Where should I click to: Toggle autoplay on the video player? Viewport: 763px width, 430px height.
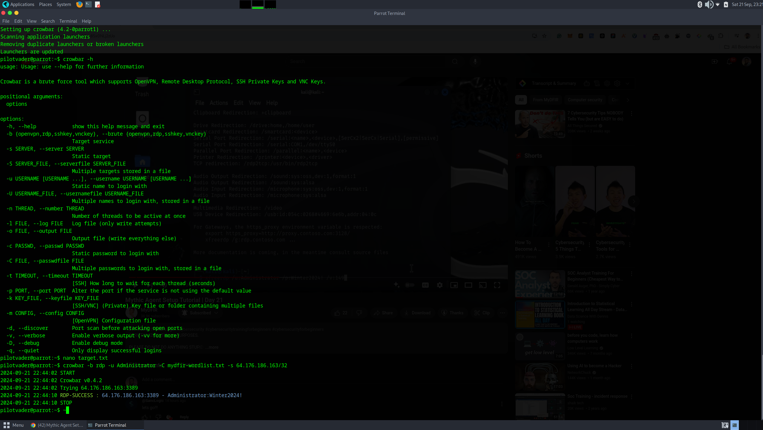click(410, 285)
